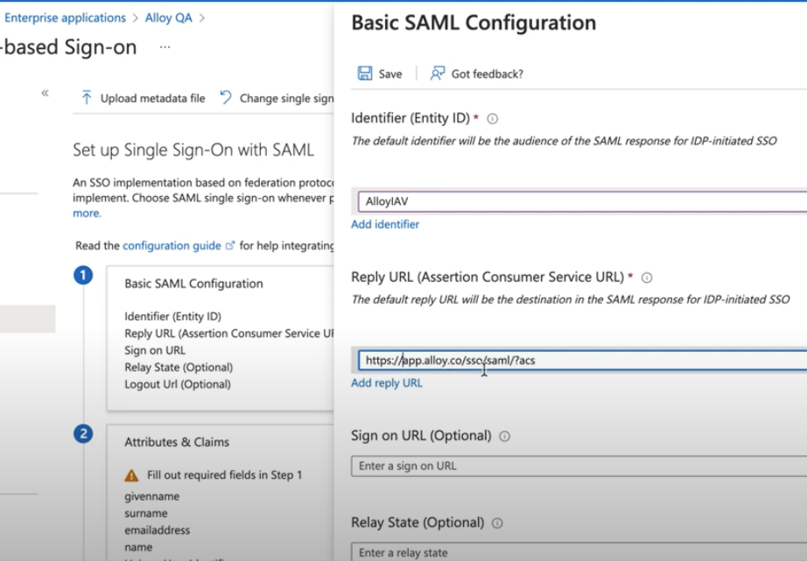Click the warning icon in Attributes & Claims

[131, 475]
